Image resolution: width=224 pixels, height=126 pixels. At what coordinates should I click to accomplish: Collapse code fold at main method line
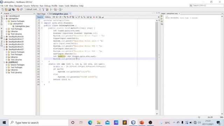42,28
